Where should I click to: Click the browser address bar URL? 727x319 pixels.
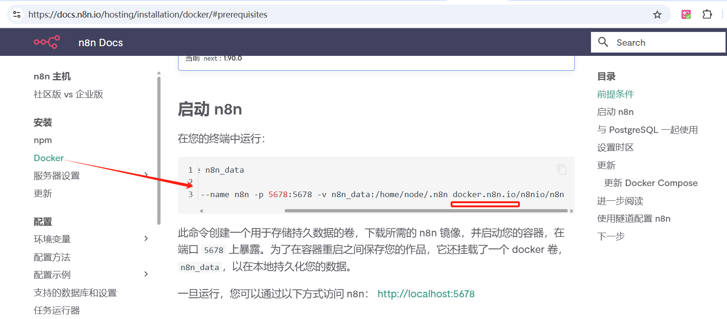tap(148, 14)
